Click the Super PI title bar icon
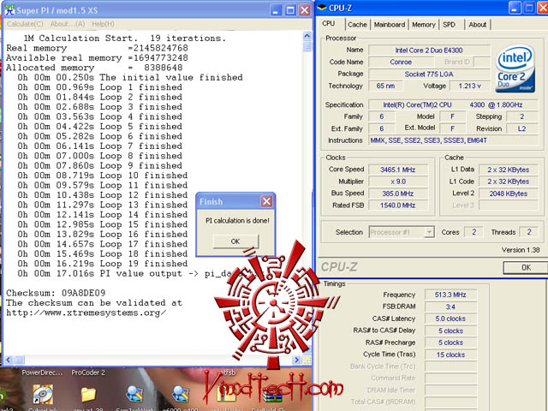 [9, 9]
